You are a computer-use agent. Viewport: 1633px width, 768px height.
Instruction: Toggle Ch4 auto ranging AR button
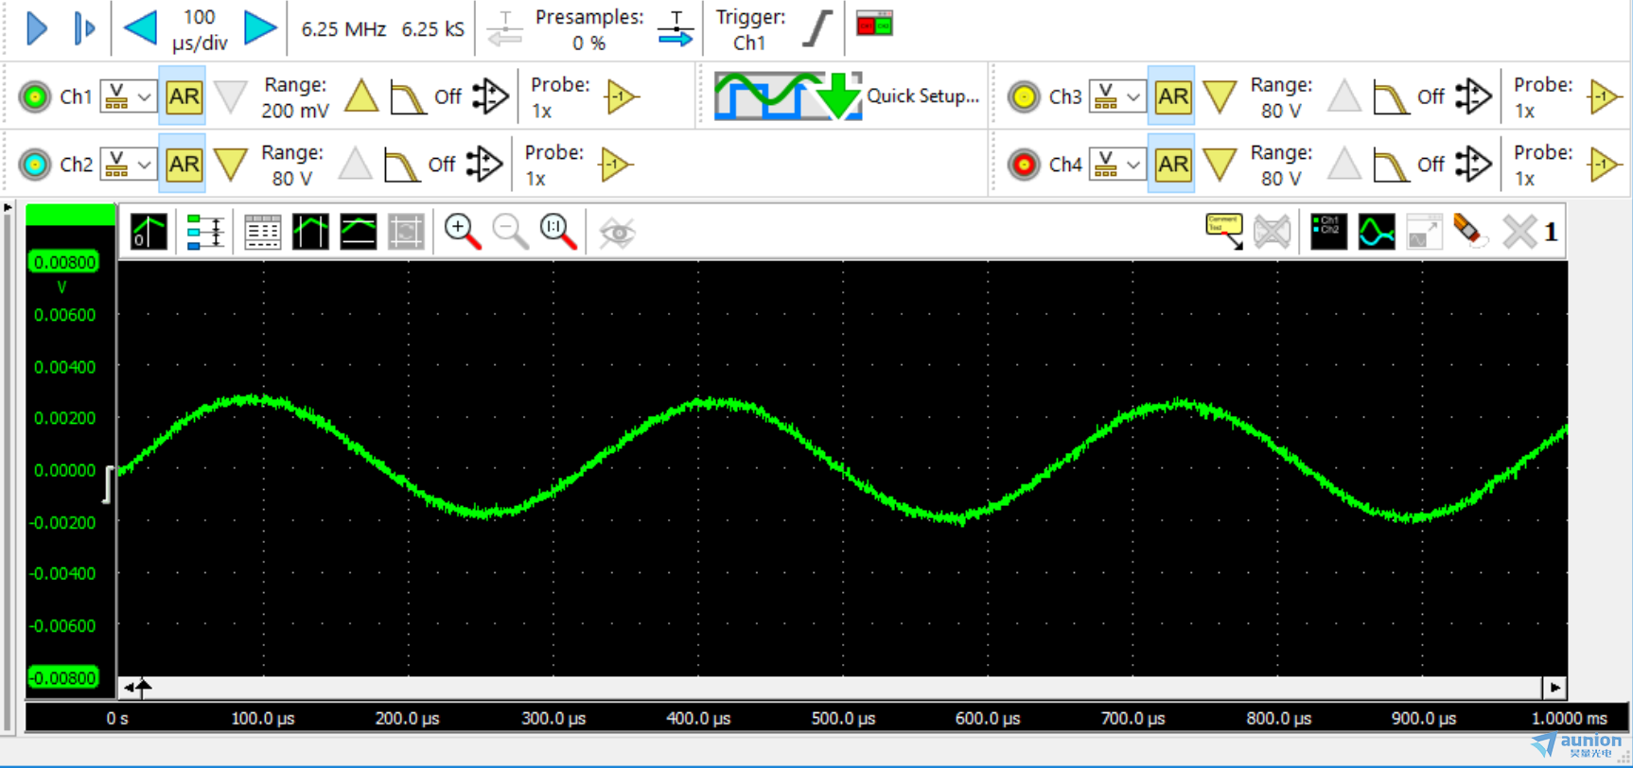[1172, 165]
